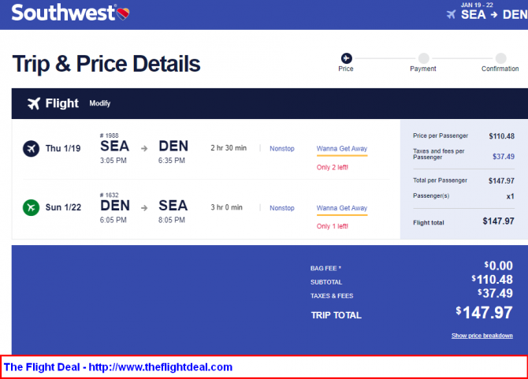
Task: Click the white airplane icon next to Flight
Action: point(34,103)
